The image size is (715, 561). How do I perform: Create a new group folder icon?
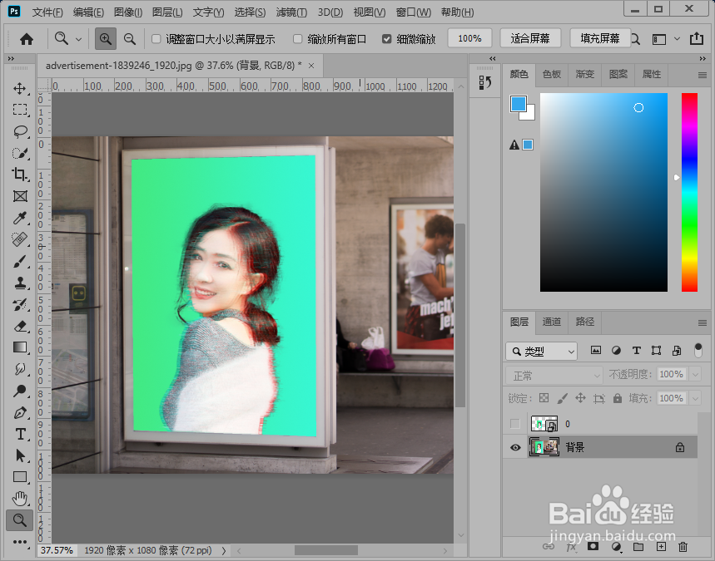(x=638, y=547)
